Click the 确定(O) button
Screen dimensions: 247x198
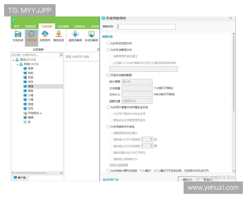pos(187,180)
